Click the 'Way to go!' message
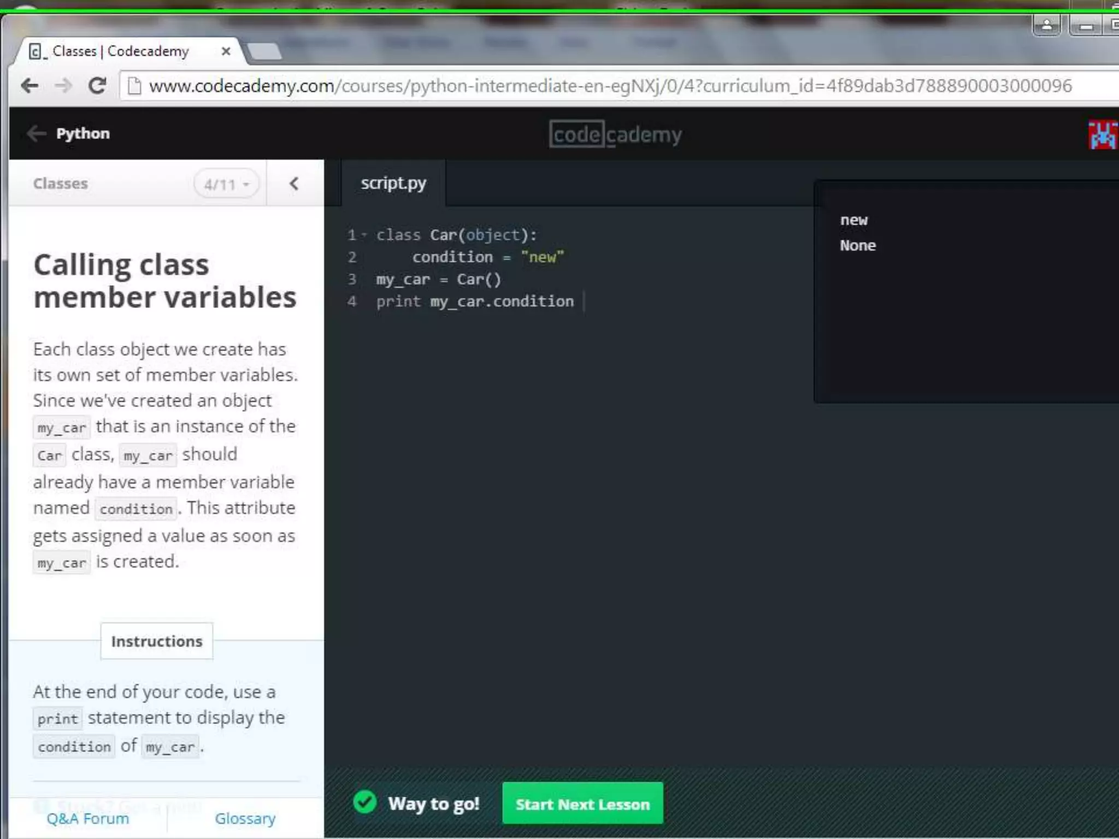The width and height of the screenshot is (1119, 839). [x=434, y=803]
